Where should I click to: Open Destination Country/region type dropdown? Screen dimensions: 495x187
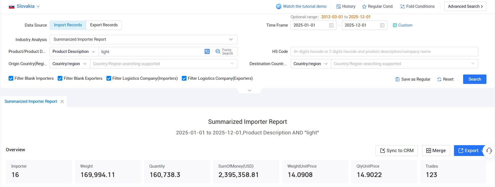(311, 64)
